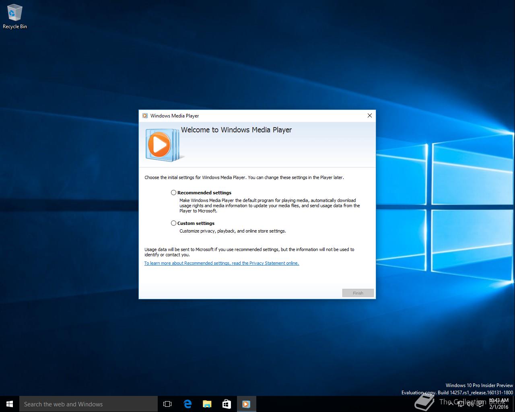Open the volume control in system tray

pos(470,404)
